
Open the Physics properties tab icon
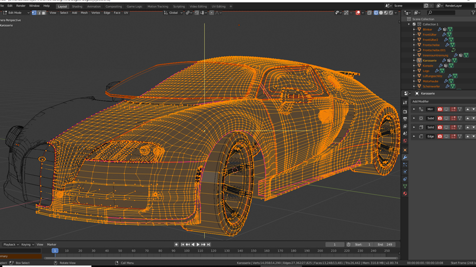tap(405, 172)
